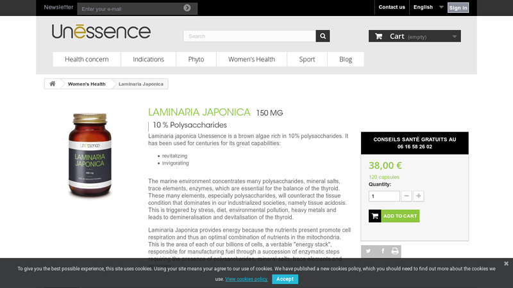Click the print page icon
Image resolution: width=513 pixels, height=288 pixels.
tap(395, 251)
